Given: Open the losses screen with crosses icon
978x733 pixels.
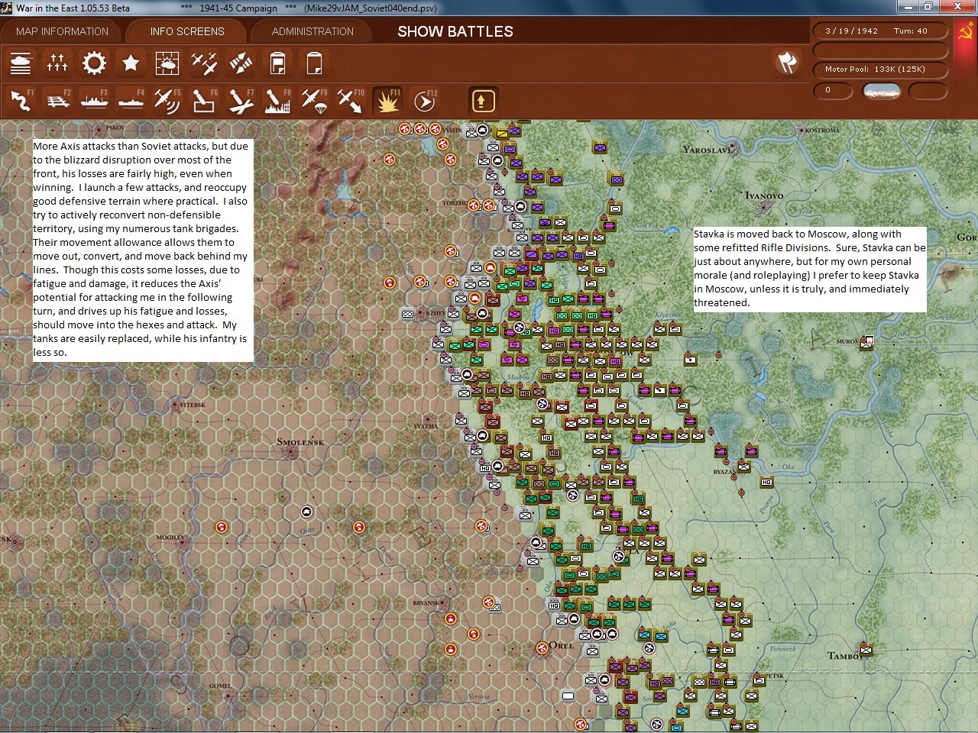Looking at the screenshot, I should pyautogui.click(x=57, y=63).
